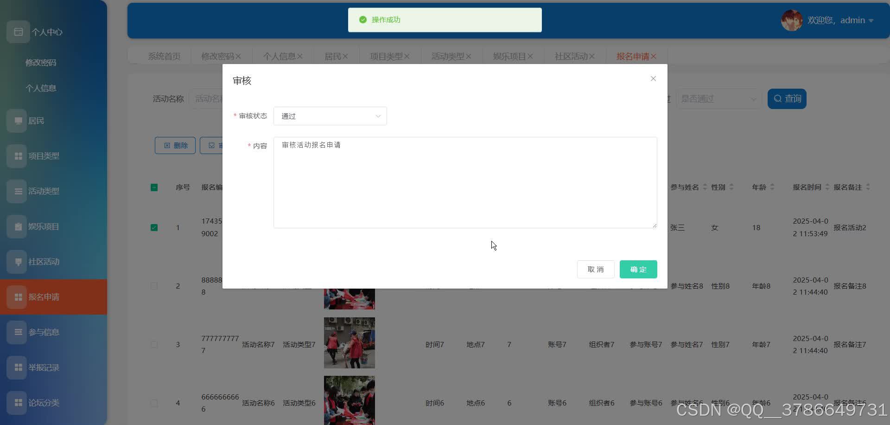Uncheck the row 1 selection checkbox
Viewport: 890px width, 425px height.
click(154, 227)
